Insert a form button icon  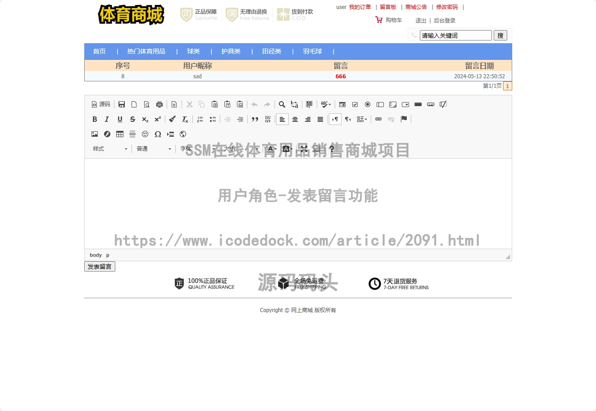coord(418,104)
